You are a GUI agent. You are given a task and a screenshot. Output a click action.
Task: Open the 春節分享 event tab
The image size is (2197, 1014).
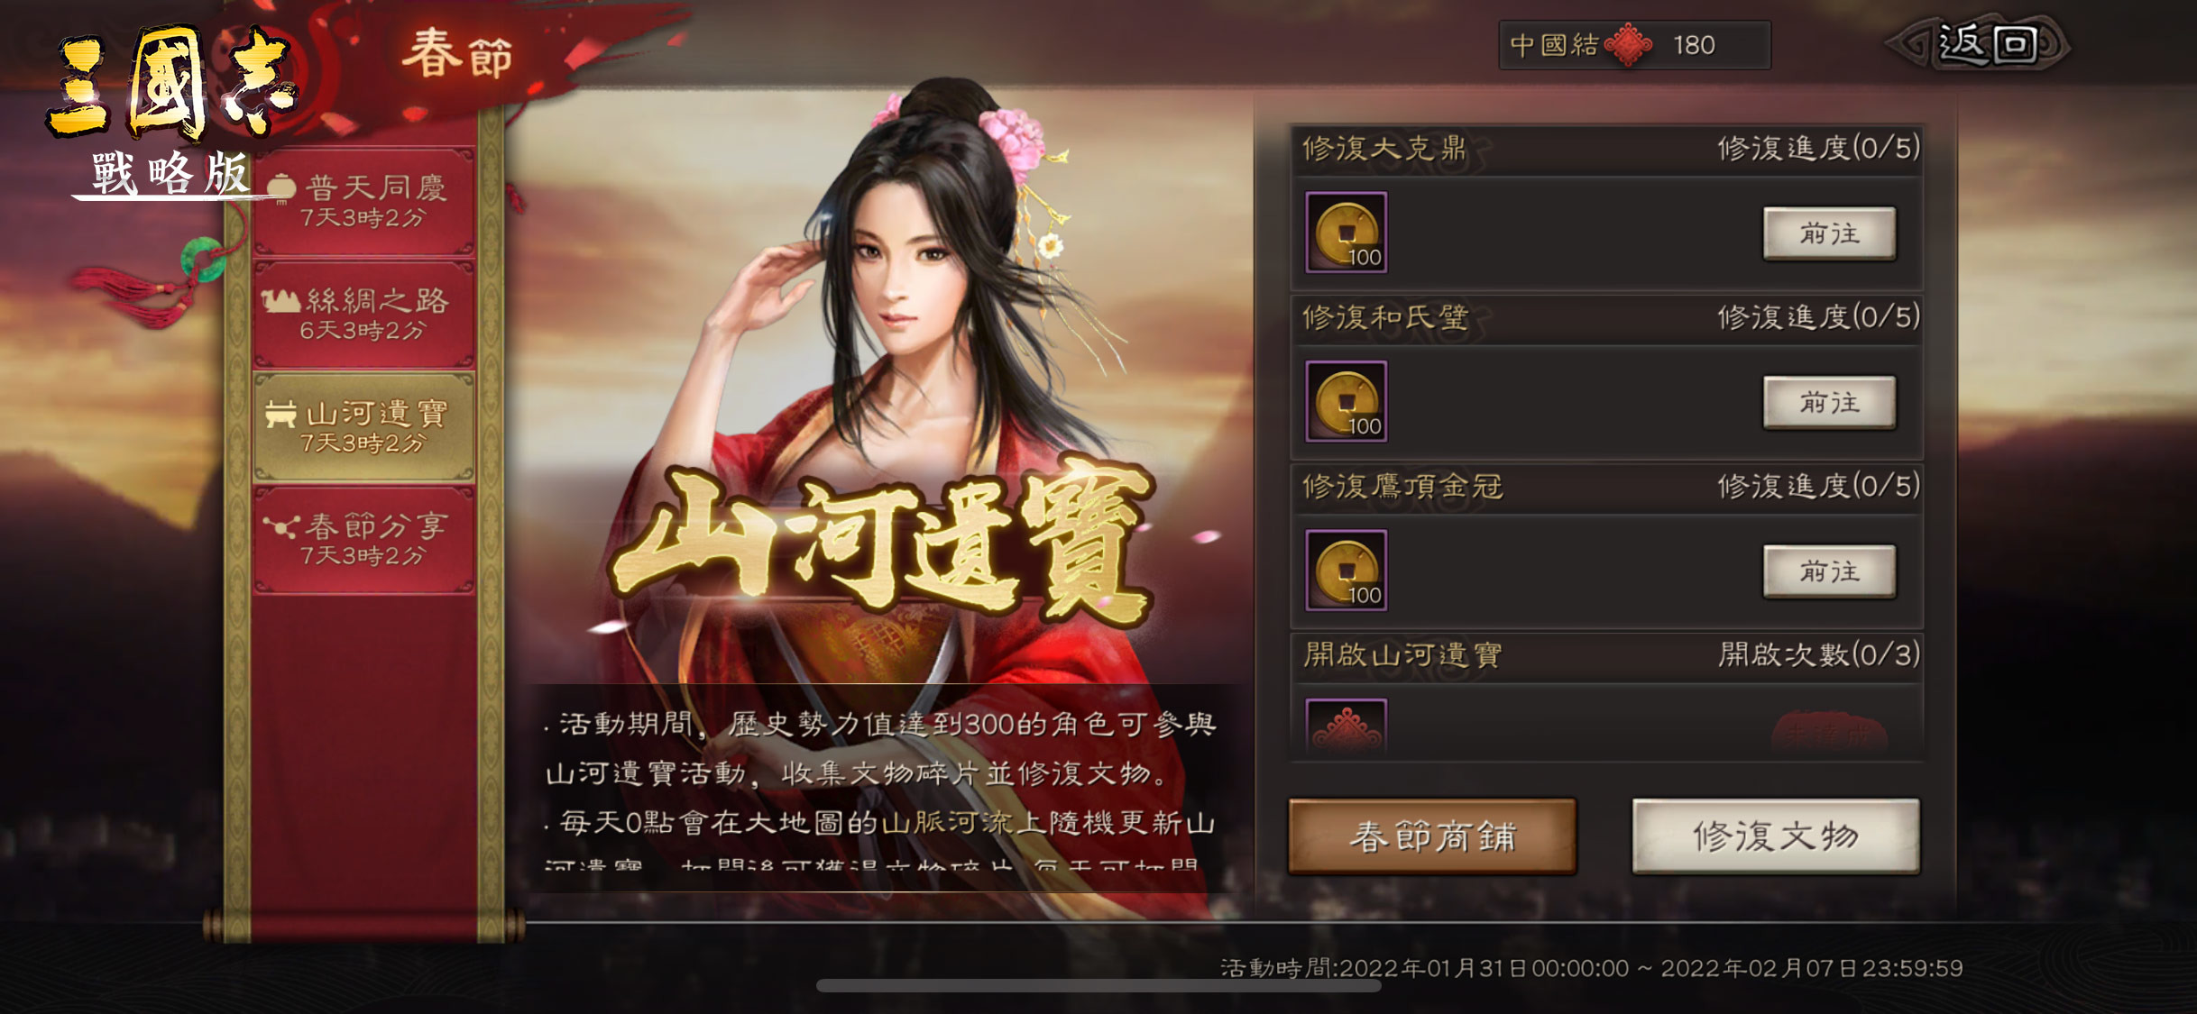363,540
